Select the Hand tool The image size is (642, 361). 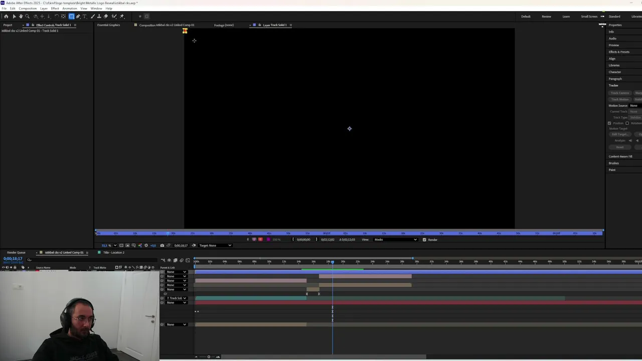point(21,16)
